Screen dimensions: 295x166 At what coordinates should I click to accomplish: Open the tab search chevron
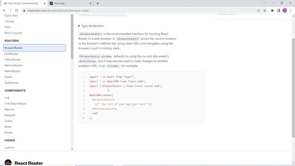(264, 3)
